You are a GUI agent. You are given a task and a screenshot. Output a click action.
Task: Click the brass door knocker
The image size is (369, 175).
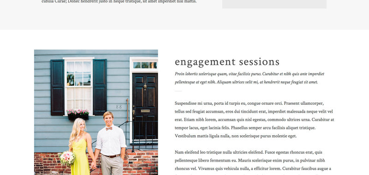tap(145, 87)
